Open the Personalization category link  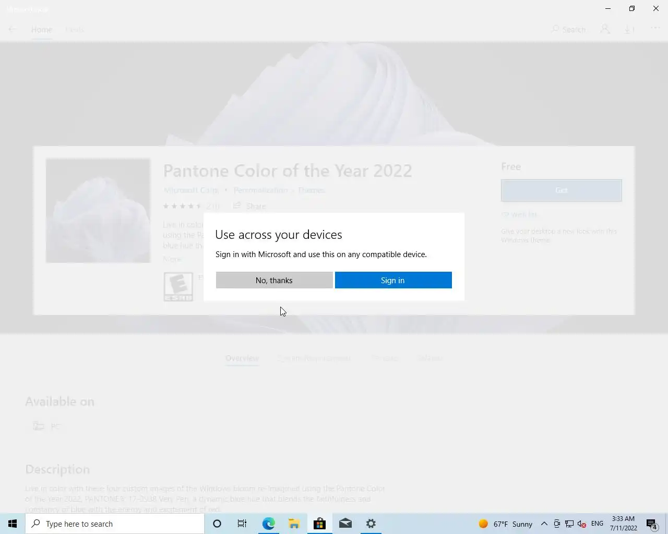(260, 190)
